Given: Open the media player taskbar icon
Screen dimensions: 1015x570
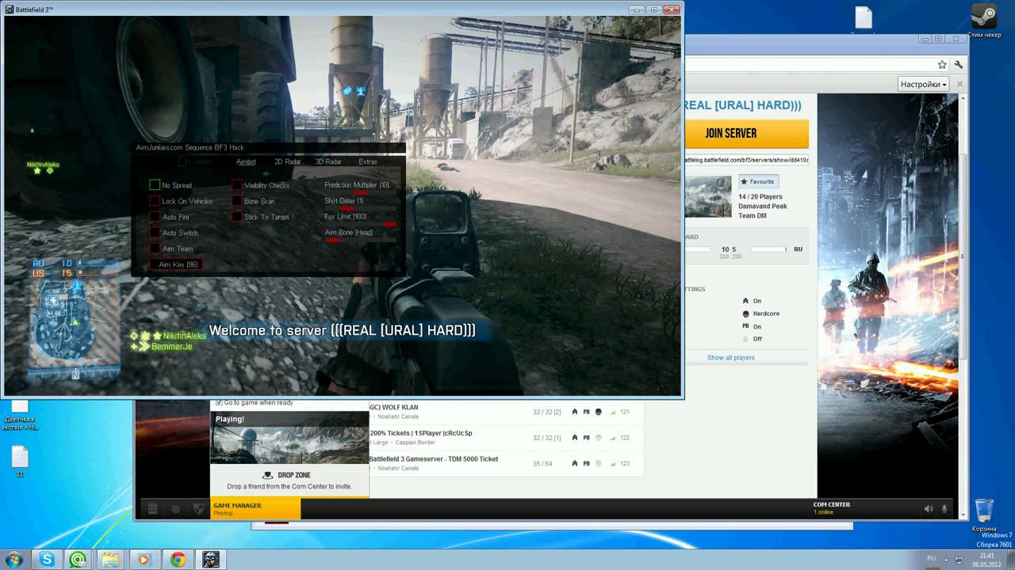Looking at the screenshot, I should 144,560.
